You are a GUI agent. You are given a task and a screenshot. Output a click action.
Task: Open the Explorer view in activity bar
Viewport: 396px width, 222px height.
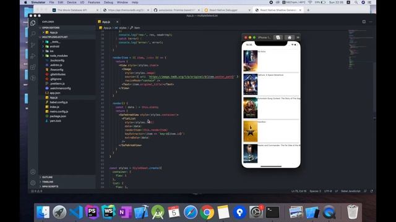(33, 23)
